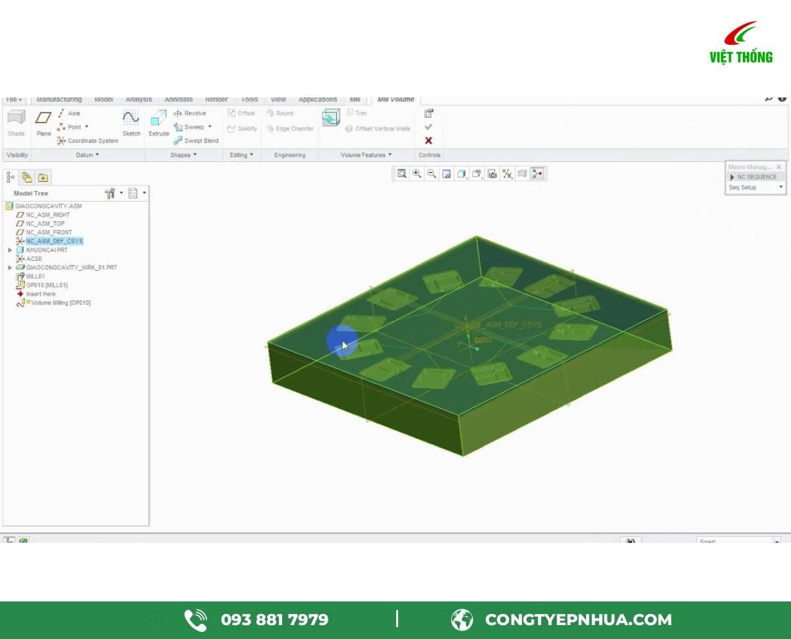Viewport: 791px width, 639px height.
Task: Open the Mill ribbon tab
Action: pyautogui.click(x=355, y=99)
